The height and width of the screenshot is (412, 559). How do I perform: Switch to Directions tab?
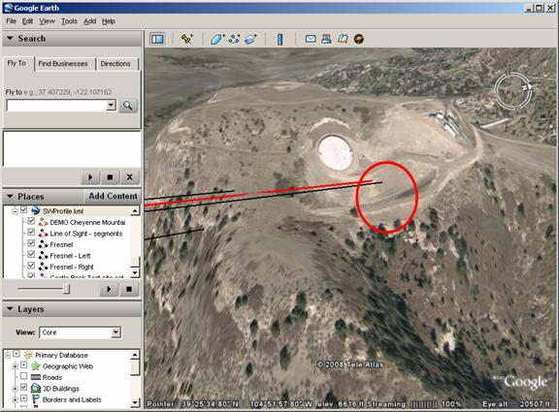pos(115,64)
